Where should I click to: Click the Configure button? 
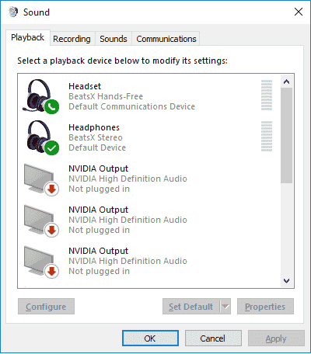point(46,307)
